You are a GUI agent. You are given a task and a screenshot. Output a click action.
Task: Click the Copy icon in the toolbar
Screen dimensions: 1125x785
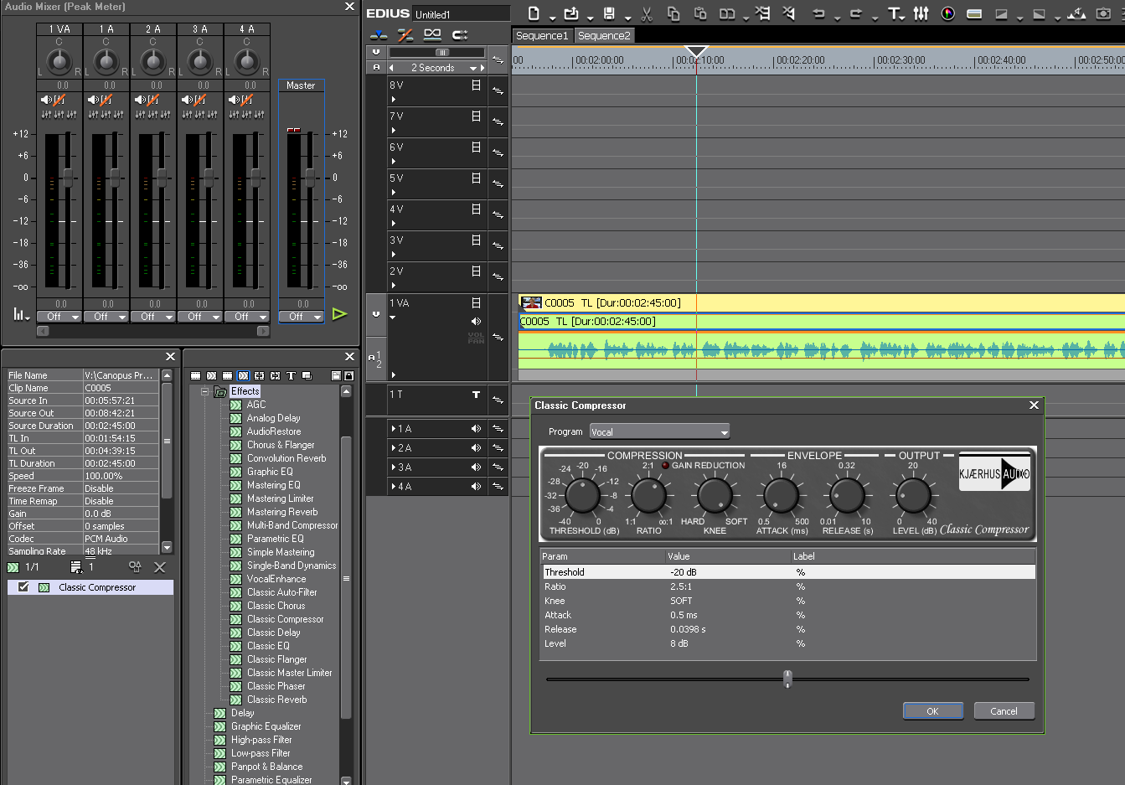point(673,13)
